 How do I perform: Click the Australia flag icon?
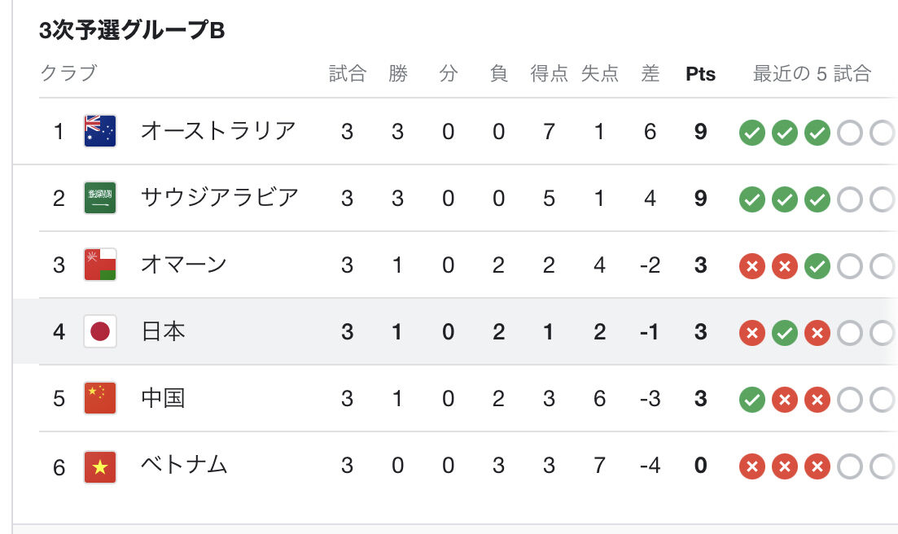[x=100, y=131]
